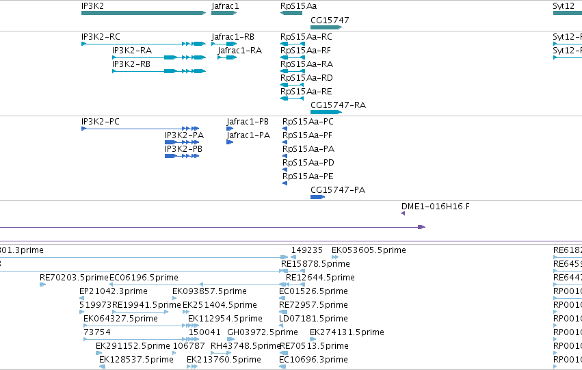Select the RpS15Aa gene label

point(298,6)
